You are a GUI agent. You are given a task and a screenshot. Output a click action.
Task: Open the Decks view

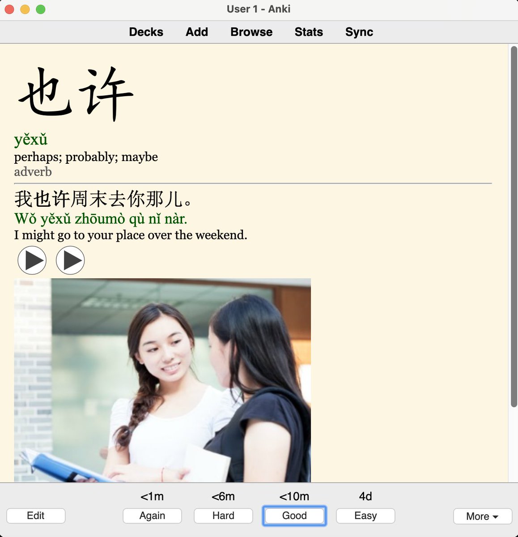(146, 32)
